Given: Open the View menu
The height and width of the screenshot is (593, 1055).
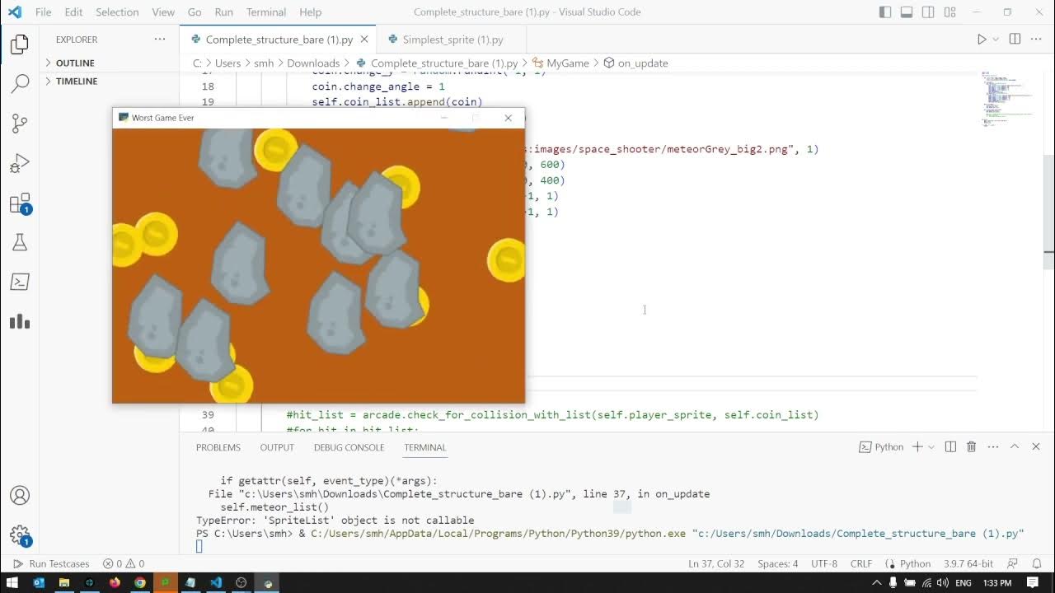Looking at the screenshot, I should [x=163, y=12].
